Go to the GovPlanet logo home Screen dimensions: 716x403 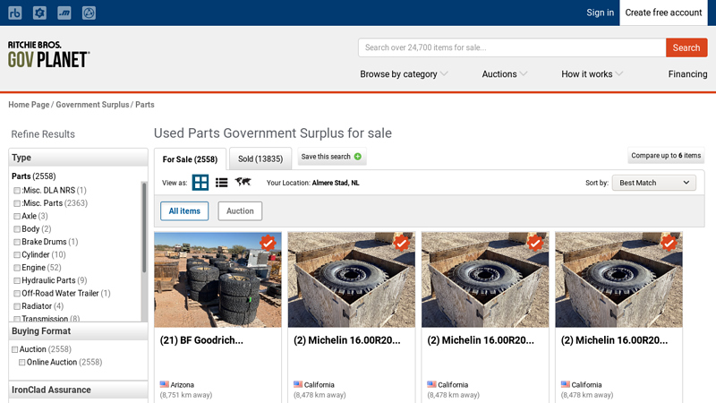coord(48,55)
